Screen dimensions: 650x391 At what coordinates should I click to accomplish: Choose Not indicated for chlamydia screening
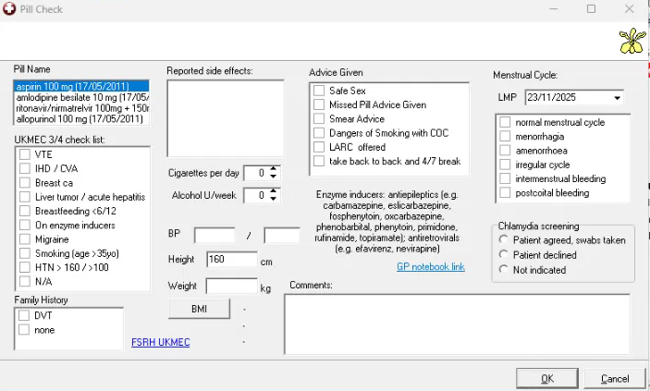[504, 269]
